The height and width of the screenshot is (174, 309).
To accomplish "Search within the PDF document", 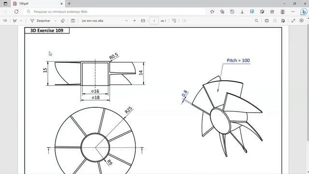I will [256, 21].
